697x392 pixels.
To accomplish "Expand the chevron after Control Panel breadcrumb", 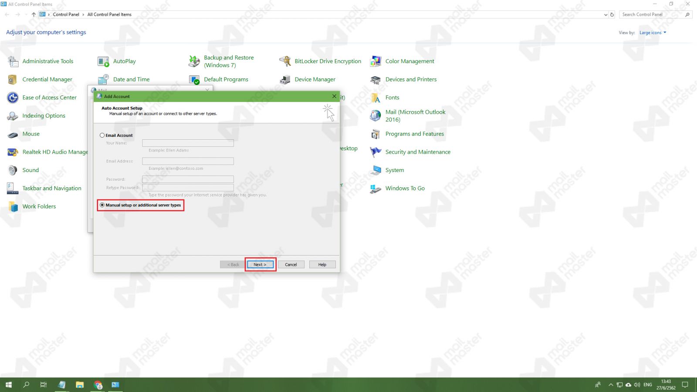I will (83, 14).
